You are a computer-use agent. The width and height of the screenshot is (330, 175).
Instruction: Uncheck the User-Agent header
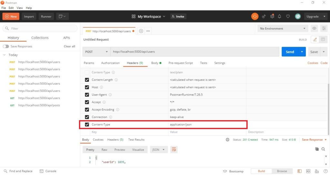87,95
